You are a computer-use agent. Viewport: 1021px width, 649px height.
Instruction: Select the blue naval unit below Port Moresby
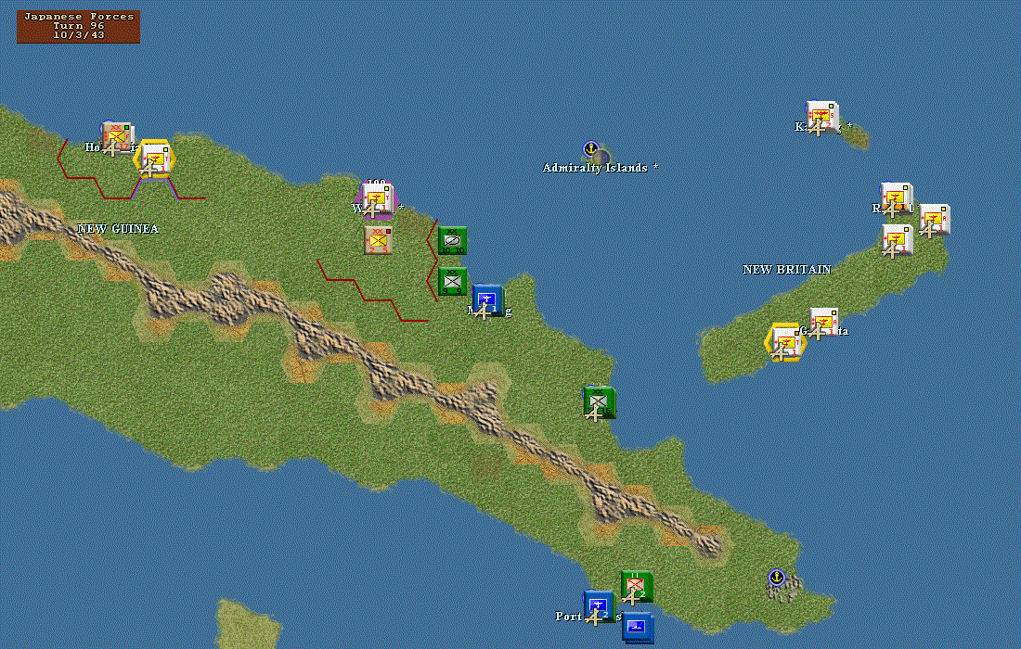point(638,629)
